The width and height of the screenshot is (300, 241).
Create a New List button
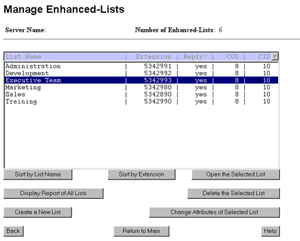[38, 212]
